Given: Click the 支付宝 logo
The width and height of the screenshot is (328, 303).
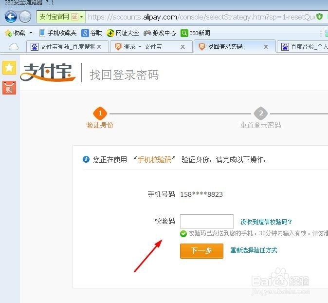Looking at the screenshot, I should point(48,73).
